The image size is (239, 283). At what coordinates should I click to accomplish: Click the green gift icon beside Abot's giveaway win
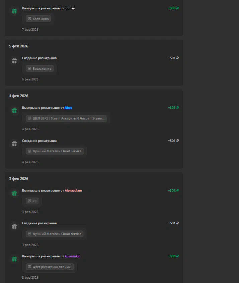(x=14, y=110)
